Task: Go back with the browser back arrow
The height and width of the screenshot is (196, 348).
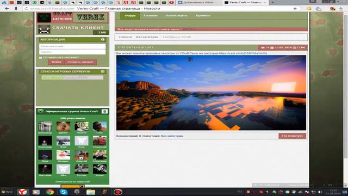Action: tap(7, 9)
